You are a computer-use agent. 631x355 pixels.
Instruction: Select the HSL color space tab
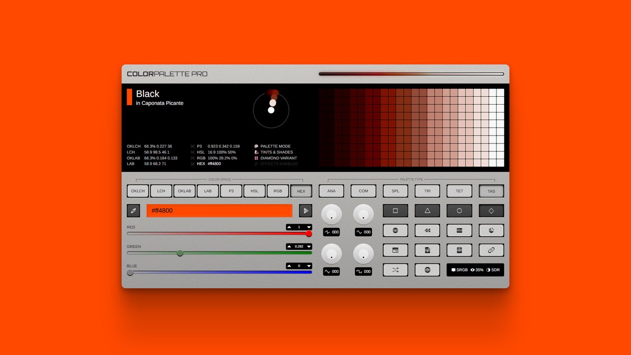point(255,191)
